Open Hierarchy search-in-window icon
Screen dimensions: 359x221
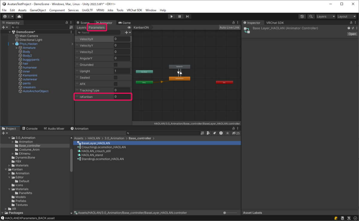[x=71, y=27]
